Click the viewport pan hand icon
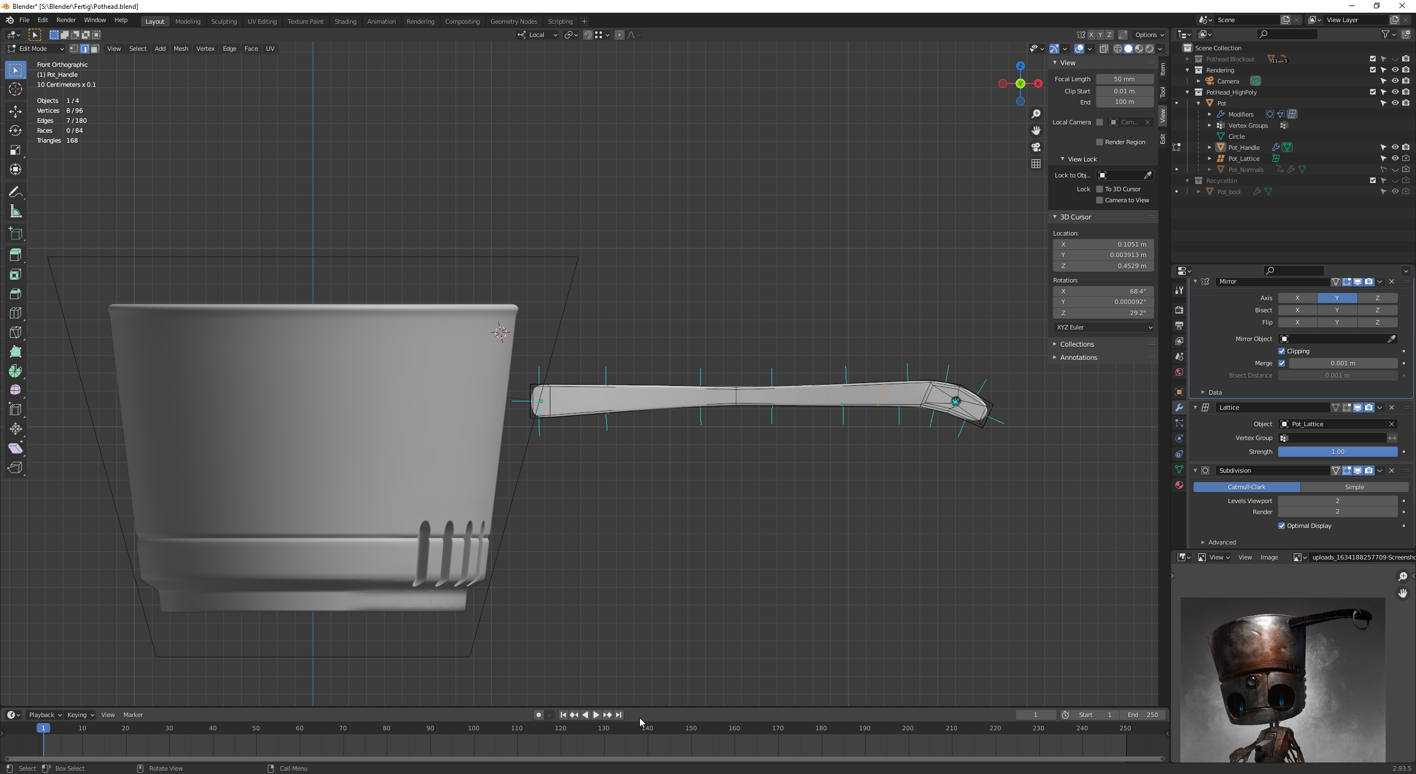Image resolution: width=1416 pixels, height=774 pixels. [x=1036, y=130]
